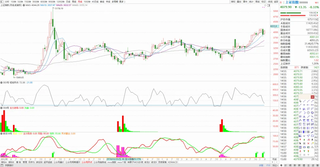Select the 周线 weekly period
Viewport: 320px width, 167px height.
(74, 2)
